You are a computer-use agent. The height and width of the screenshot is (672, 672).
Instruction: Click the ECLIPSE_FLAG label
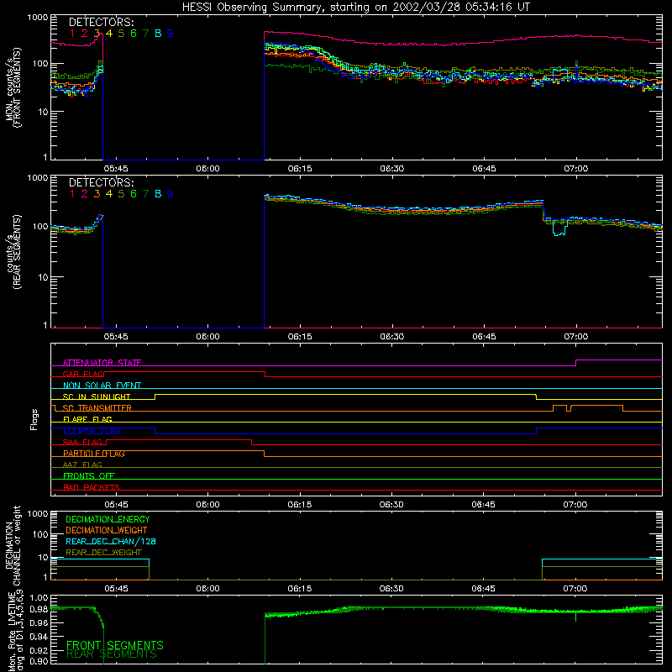coord(92,431)
